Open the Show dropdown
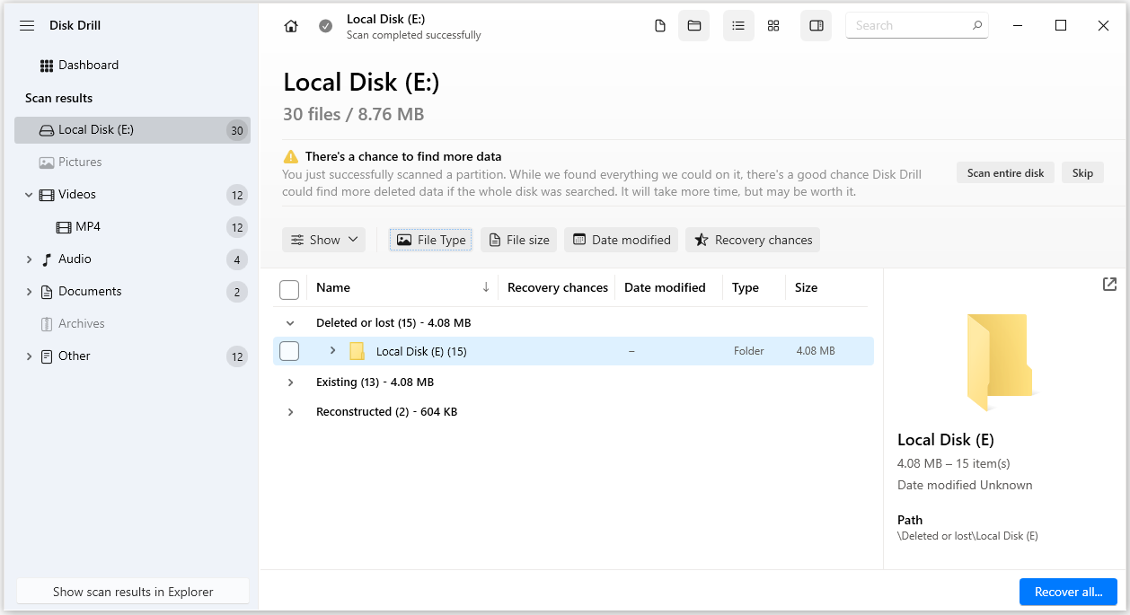1130x615 pixels. [x=323, y=240]
